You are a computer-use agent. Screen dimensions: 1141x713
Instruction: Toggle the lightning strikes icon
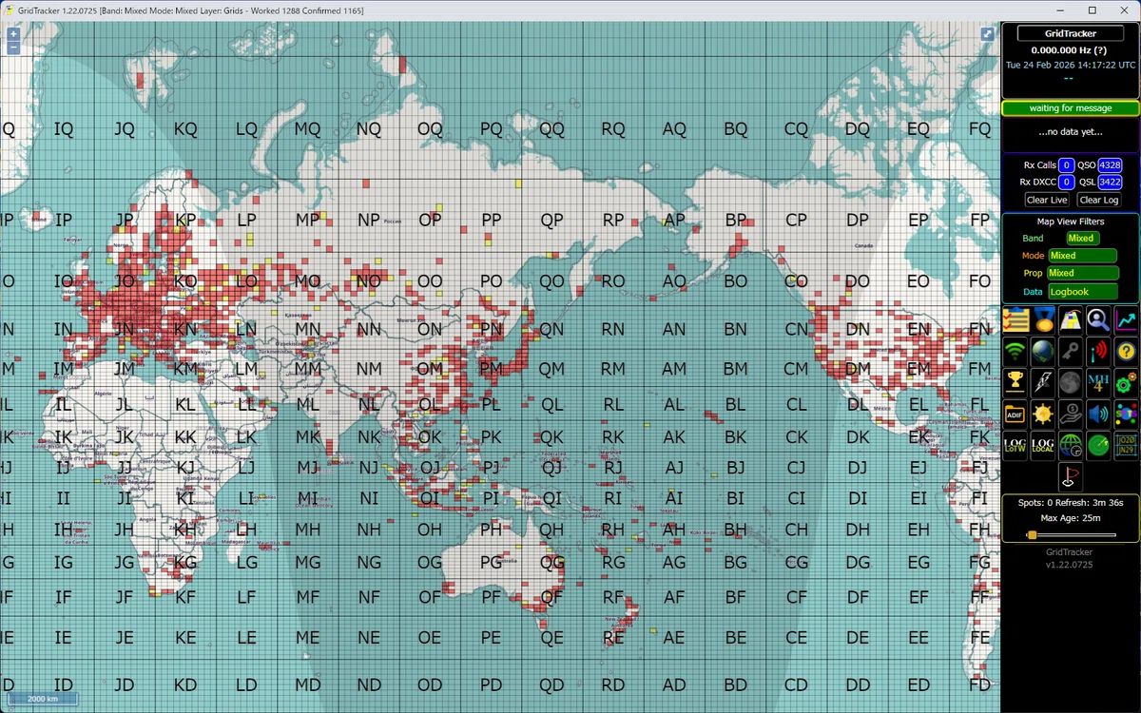click(x=1043, y=383)
